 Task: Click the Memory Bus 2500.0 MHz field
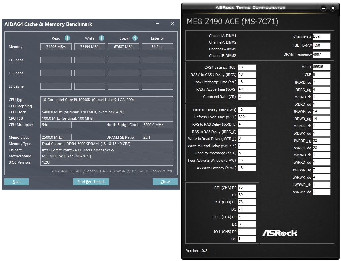[x=56, y=138]
